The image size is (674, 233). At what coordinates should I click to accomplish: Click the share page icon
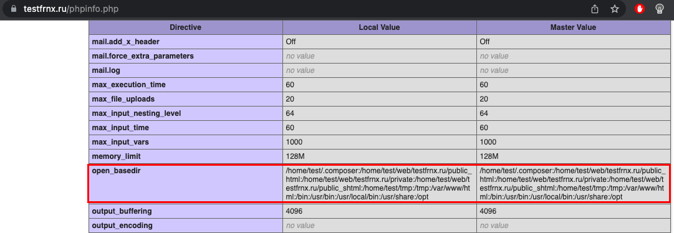[x=595, y=9]
